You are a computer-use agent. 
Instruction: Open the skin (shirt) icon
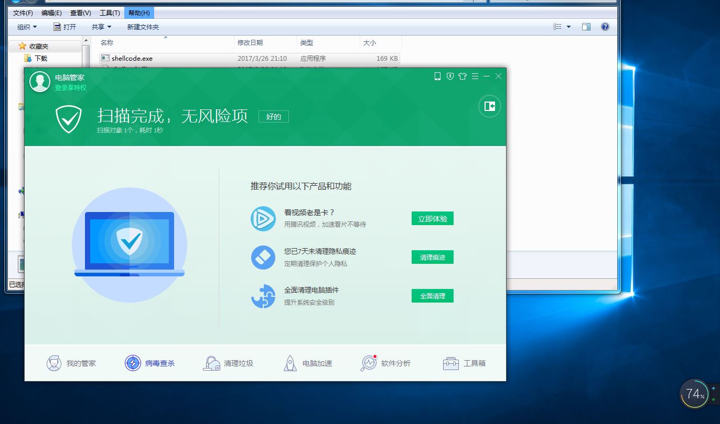point(462,76)
